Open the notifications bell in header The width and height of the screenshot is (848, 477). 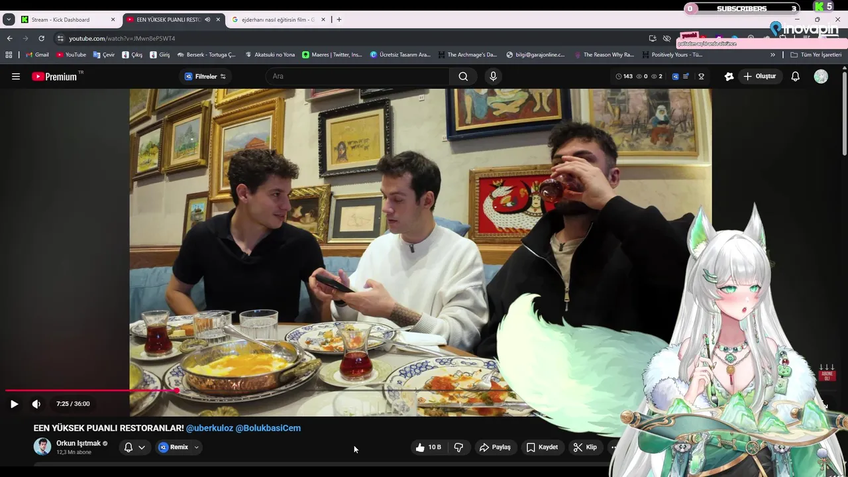795,76
